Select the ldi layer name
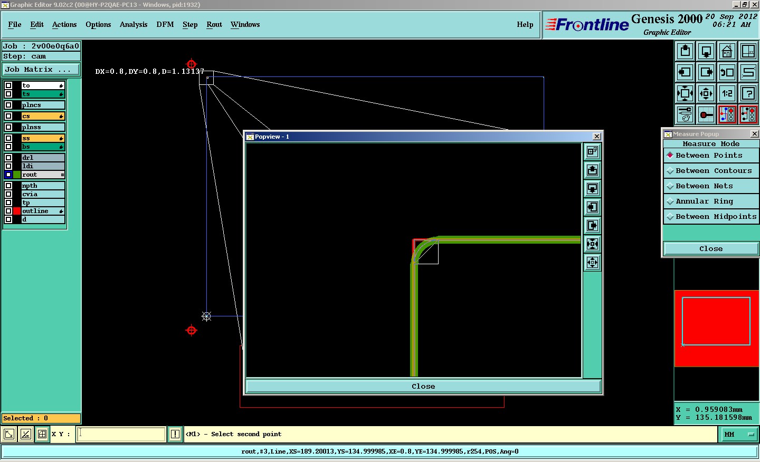The width and height of the screenshot is (760, 462). click(x=43, y=166)
